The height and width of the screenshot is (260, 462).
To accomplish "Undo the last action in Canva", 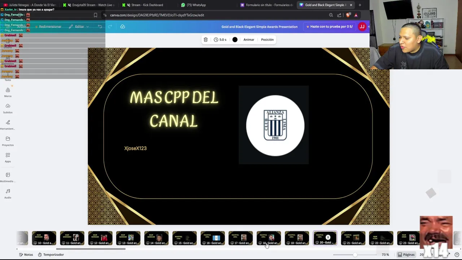I will (x=100, y=26).
